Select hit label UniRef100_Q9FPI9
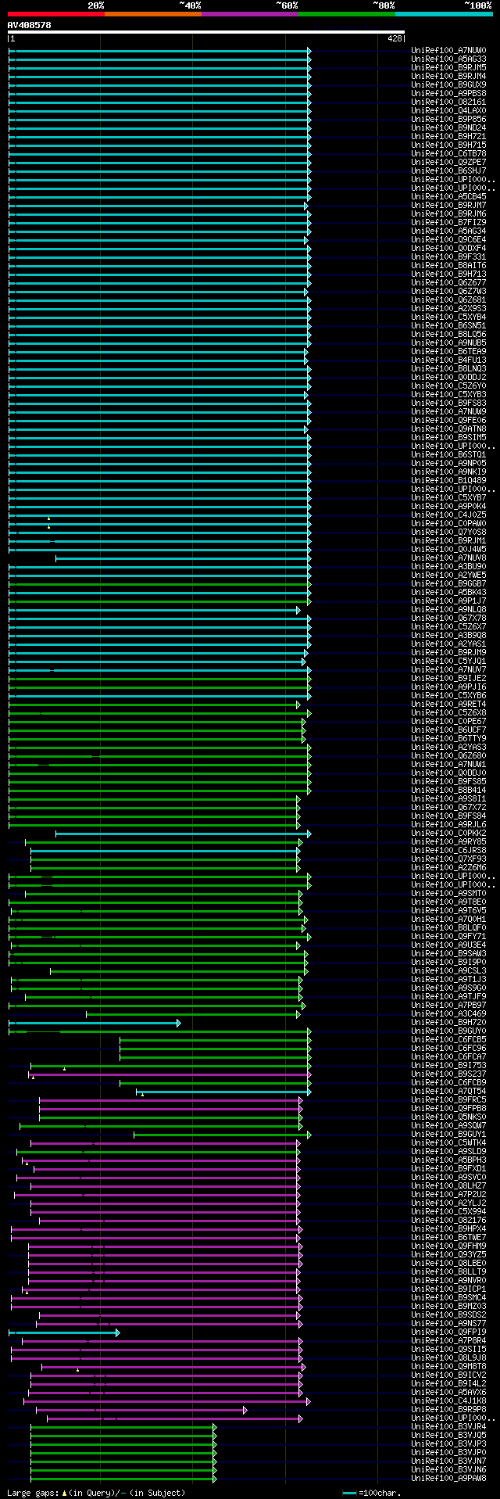This screenshot has width=500, height=1499. [448, 1332]
